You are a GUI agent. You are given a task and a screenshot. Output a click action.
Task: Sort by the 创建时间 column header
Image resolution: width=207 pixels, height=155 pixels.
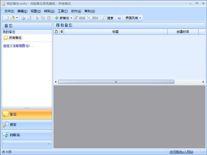pos(183,32)
